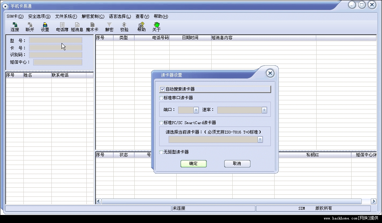Open the 帮助 help toolbar icon
This screenshot has height=223, width=382.
141,27
